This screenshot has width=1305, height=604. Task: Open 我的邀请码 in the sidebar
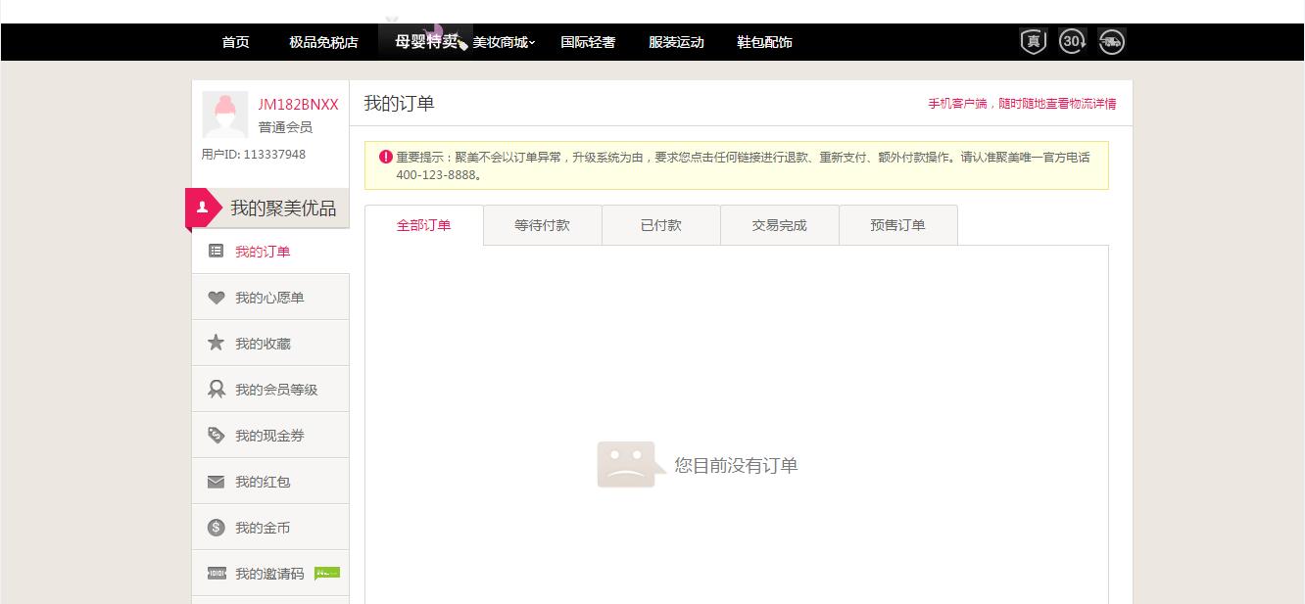[x=270, y=574]
